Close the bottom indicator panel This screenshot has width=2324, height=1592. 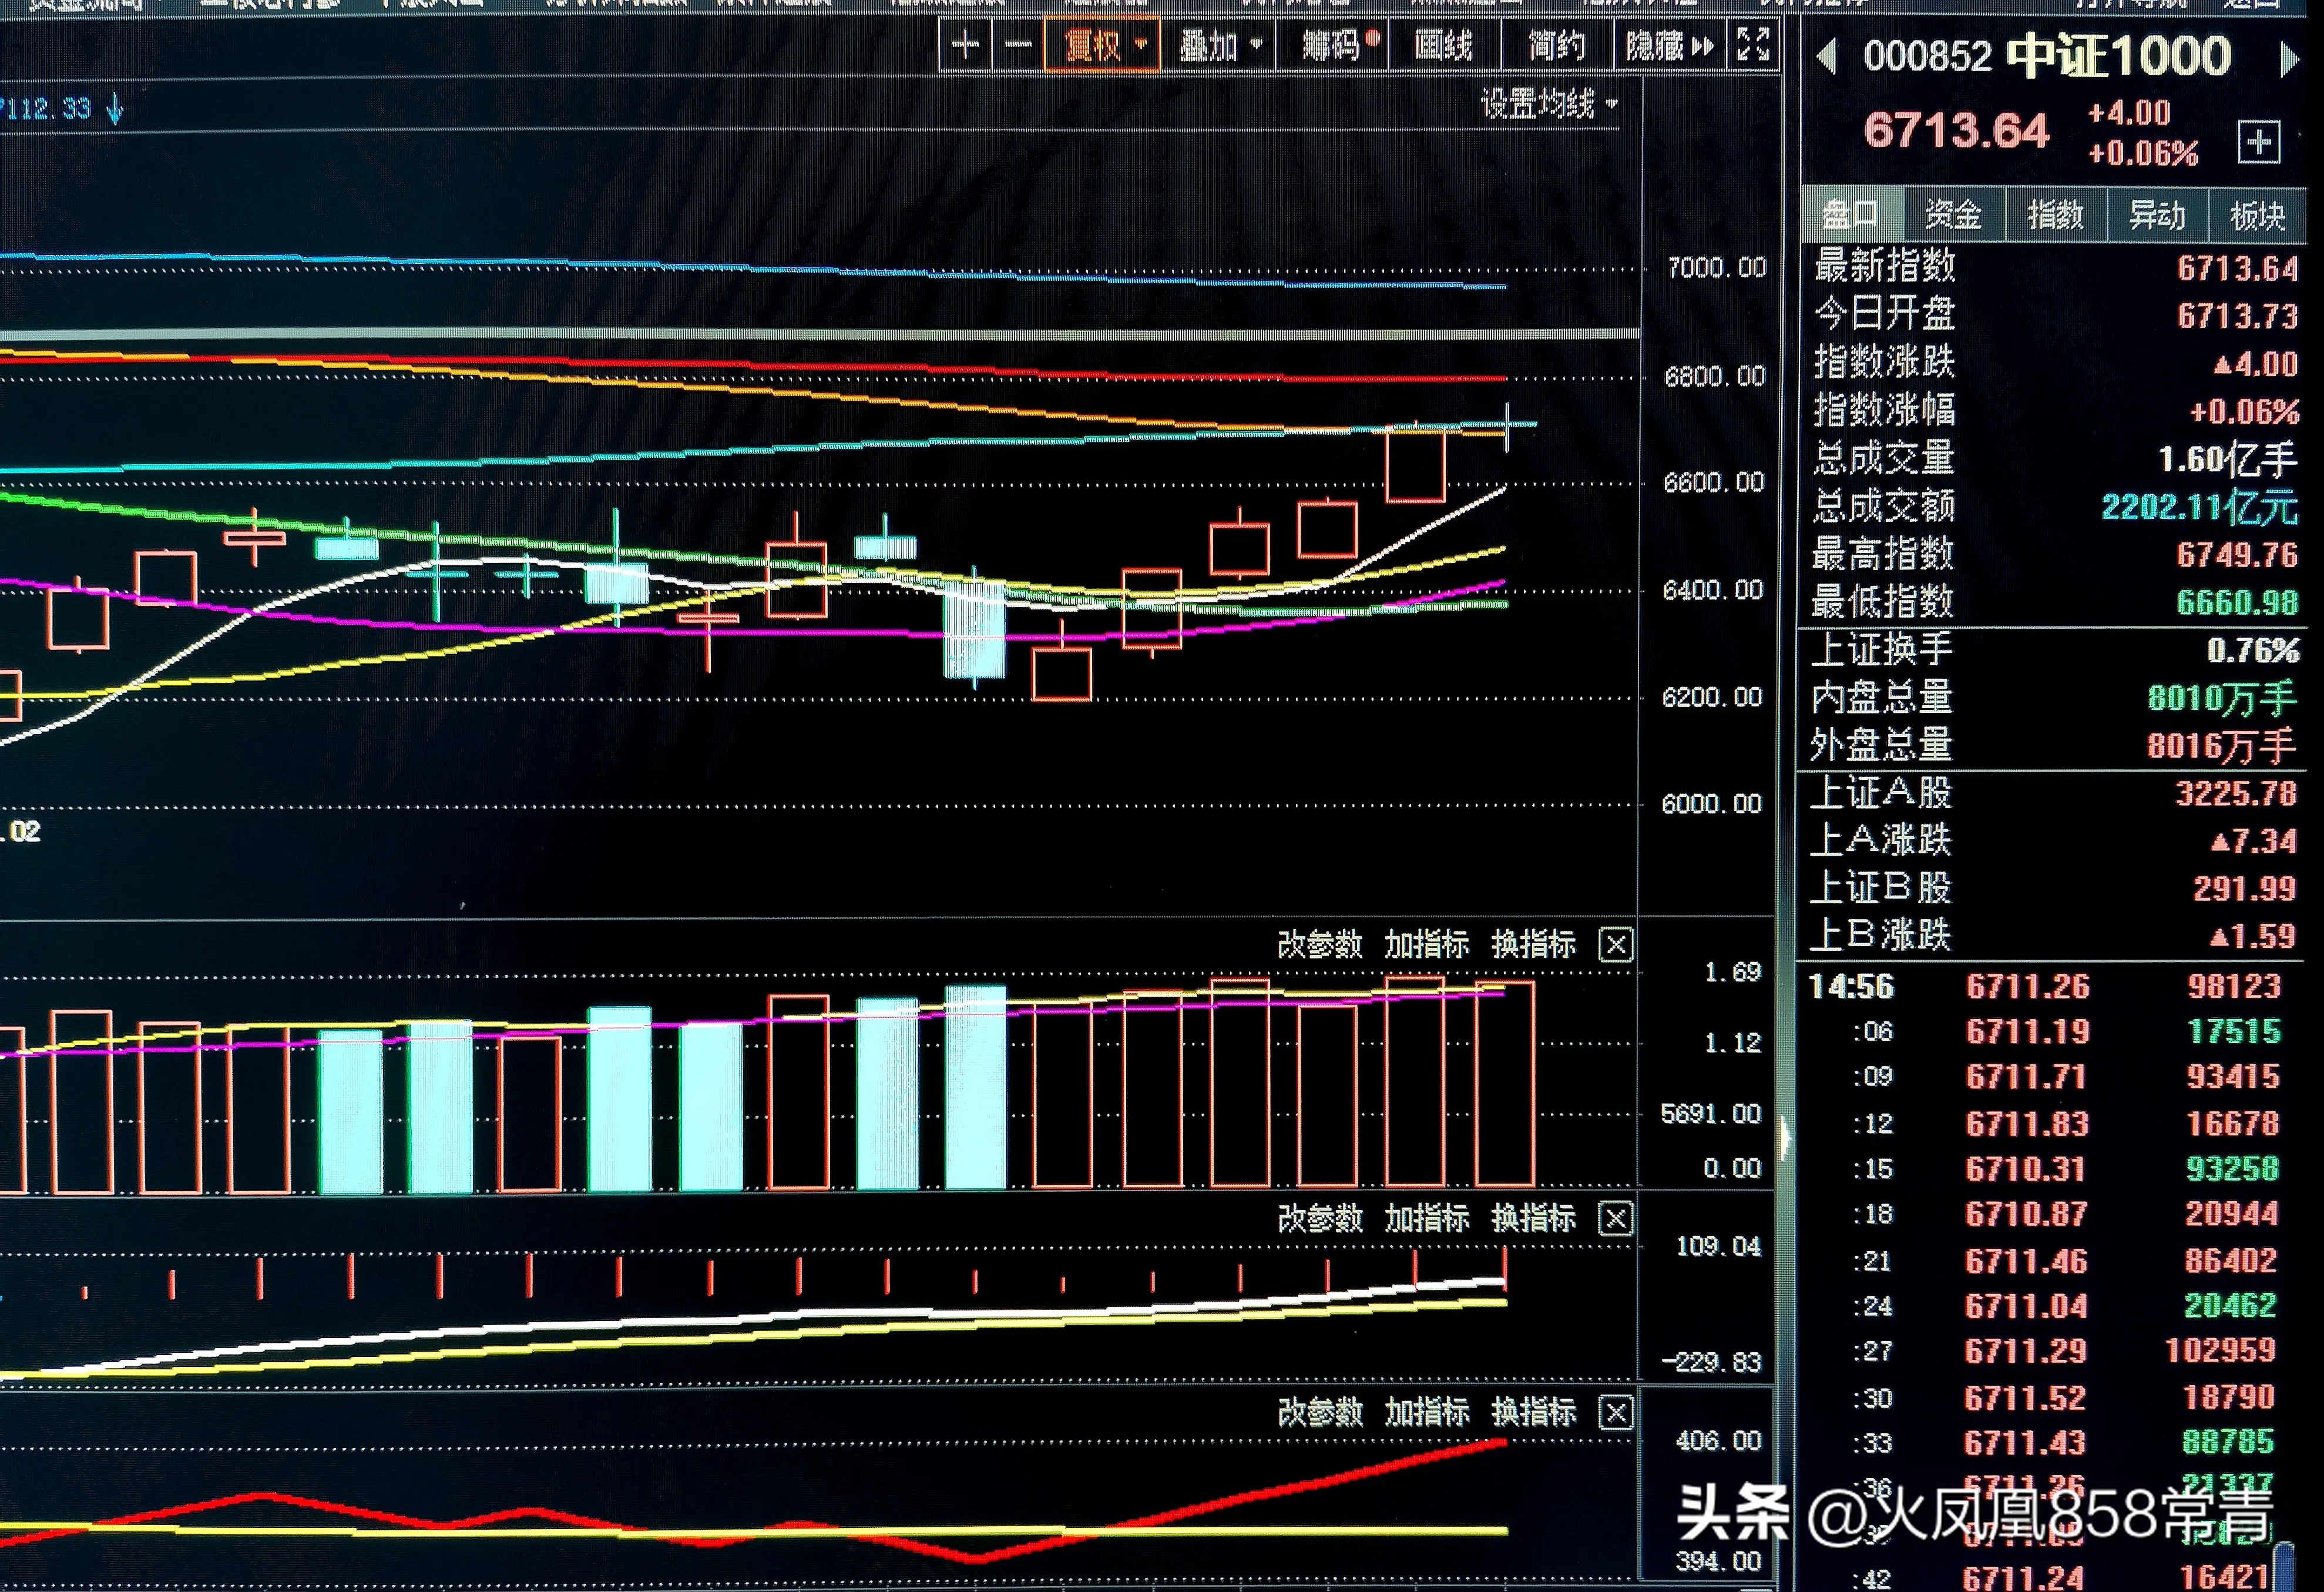(1616, 1413)
